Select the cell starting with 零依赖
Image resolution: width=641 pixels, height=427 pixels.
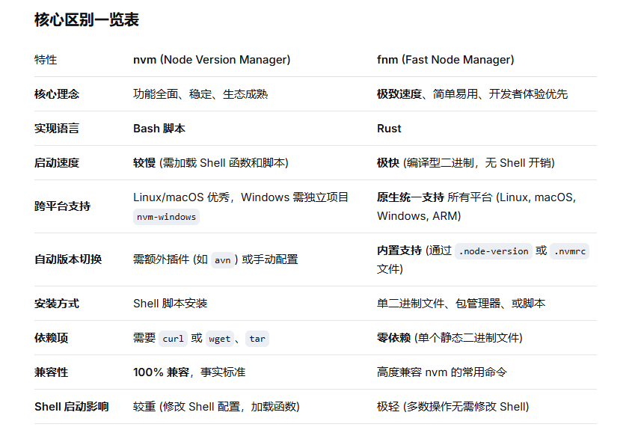(450, 337)
